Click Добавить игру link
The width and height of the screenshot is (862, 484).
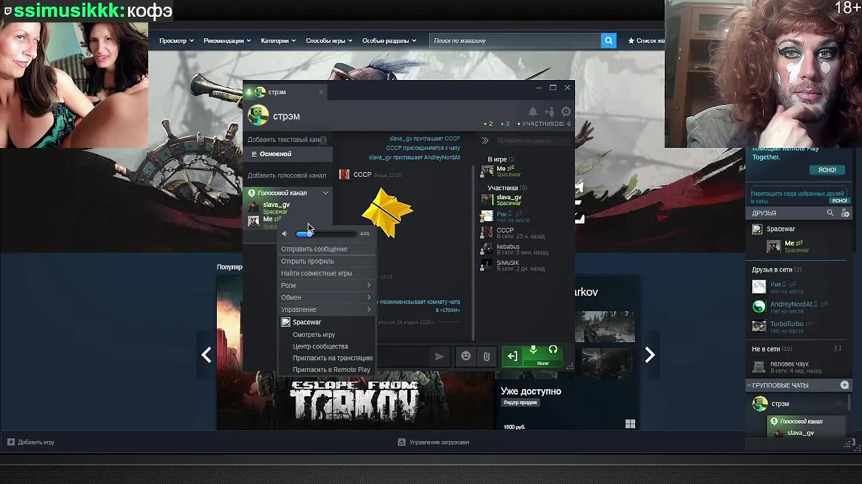[x=36, y=442]
